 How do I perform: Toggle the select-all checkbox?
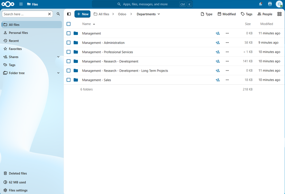[69, 24]
